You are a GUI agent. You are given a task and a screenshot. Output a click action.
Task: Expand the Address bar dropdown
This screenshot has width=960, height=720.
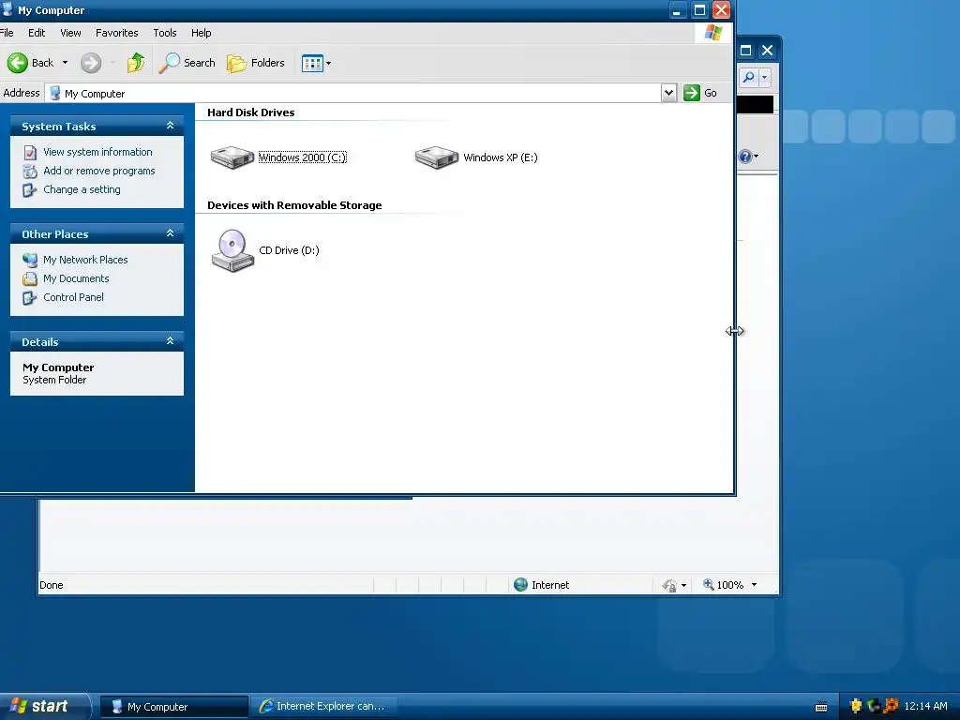tap(668, 93)
